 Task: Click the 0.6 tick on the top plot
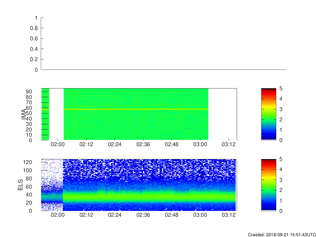pos(34,38)
